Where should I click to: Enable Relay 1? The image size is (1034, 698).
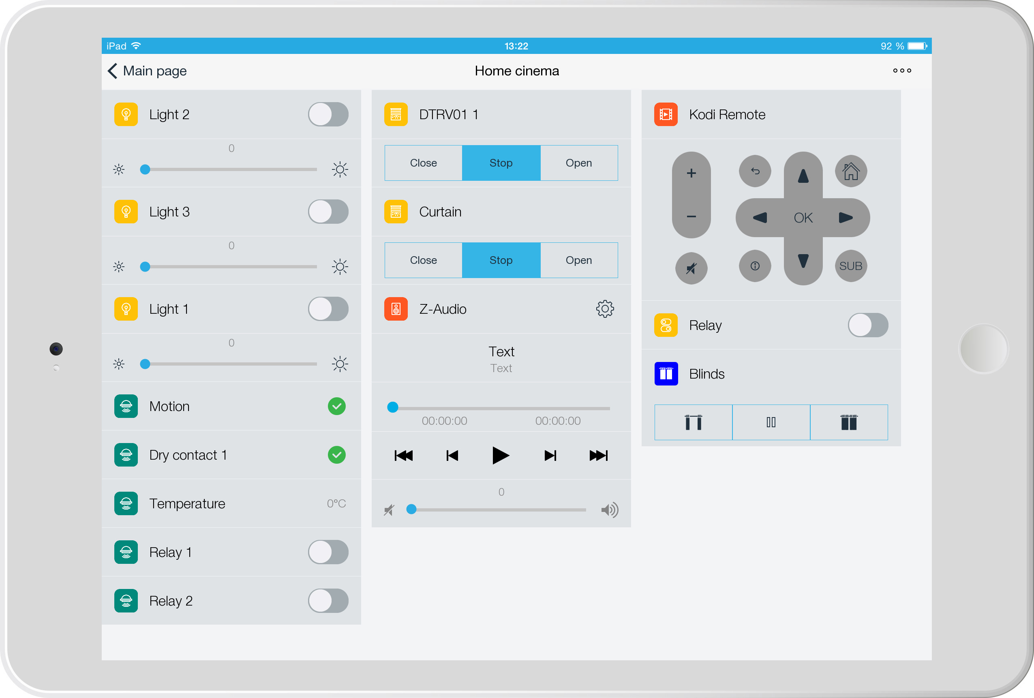(328, 552)
